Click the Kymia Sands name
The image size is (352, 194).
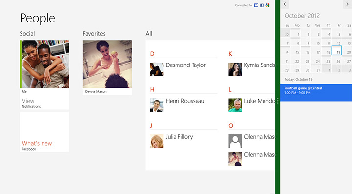[260, 65]
